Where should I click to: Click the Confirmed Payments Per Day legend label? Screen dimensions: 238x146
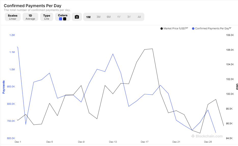tap(212, 29)
